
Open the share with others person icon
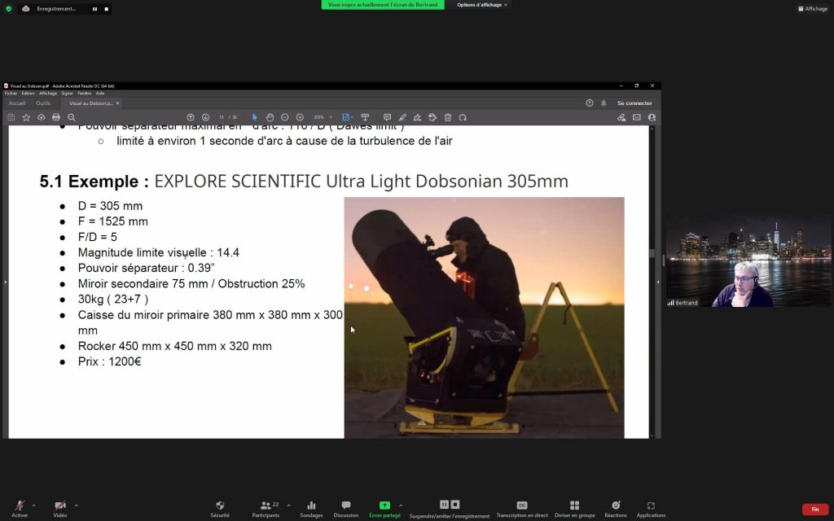652,117
